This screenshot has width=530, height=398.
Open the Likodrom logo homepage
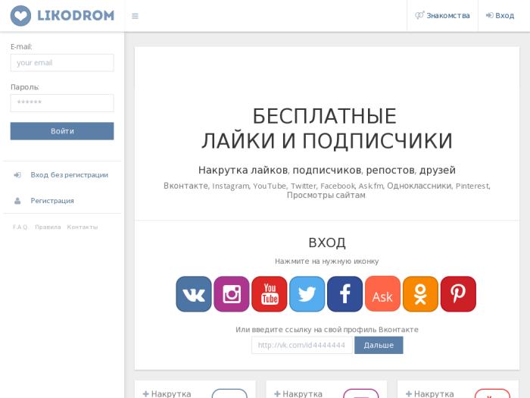(x=62, y=16)
